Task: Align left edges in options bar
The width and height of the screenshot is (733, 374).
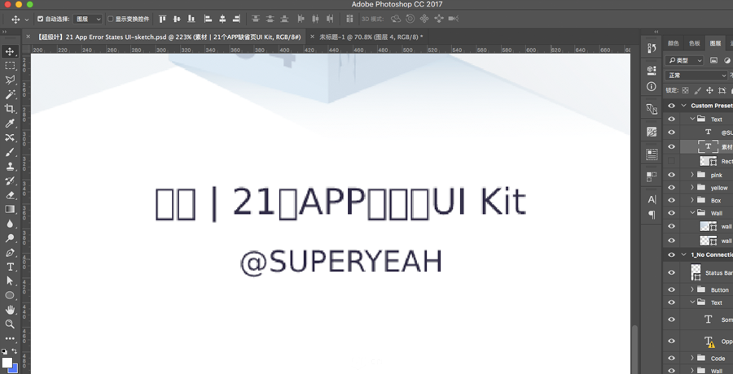Action: click(x=208, y=20)
